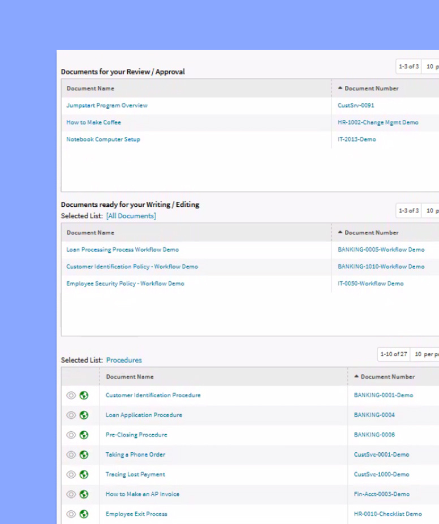Click the 1-10 of 27 pagination indicator
This screenshot has height=524, width=439.
pyautogui.click(x=393, y=354)
